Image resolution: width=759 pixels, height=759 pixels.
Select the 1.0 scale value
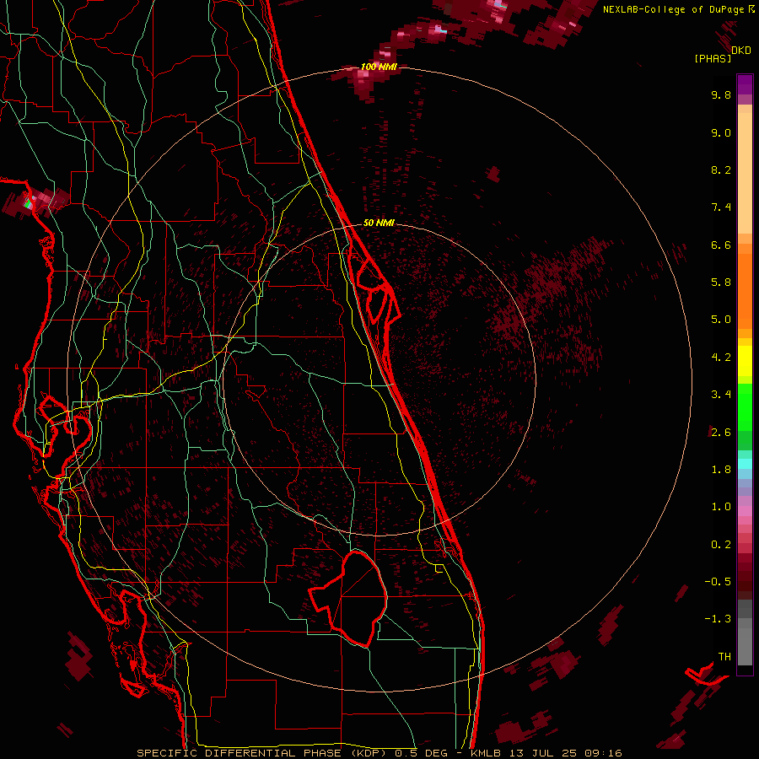721,507
